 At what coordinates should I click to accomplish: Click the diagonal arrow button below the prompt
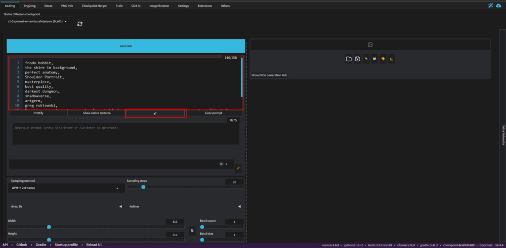(x=155, y=113)
